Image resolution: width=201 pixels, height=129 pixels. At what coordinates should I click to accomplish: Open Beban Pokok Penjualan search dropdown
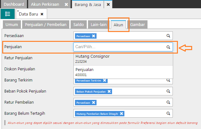click(x=168, y=92)
